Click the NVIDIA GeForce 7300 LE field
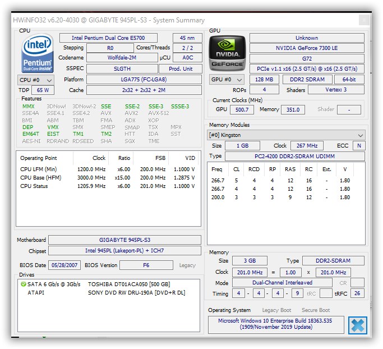Viewport: 383px width, 349px height. pos(307,48)
